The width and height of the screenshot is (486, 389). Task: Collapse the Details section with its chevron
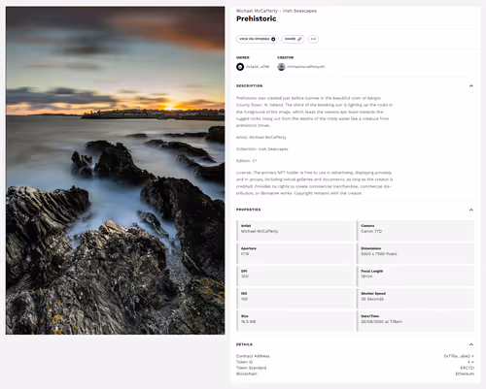click(x=471, y=344)
